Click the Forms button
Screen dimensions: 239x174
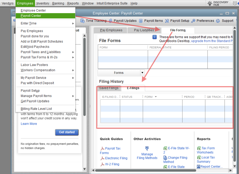tap(119, 73)
